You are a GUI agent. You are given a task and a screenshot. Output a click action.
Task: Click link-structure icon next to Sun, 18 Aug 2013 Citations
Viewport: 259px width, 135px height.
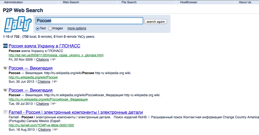pos(56,130)
